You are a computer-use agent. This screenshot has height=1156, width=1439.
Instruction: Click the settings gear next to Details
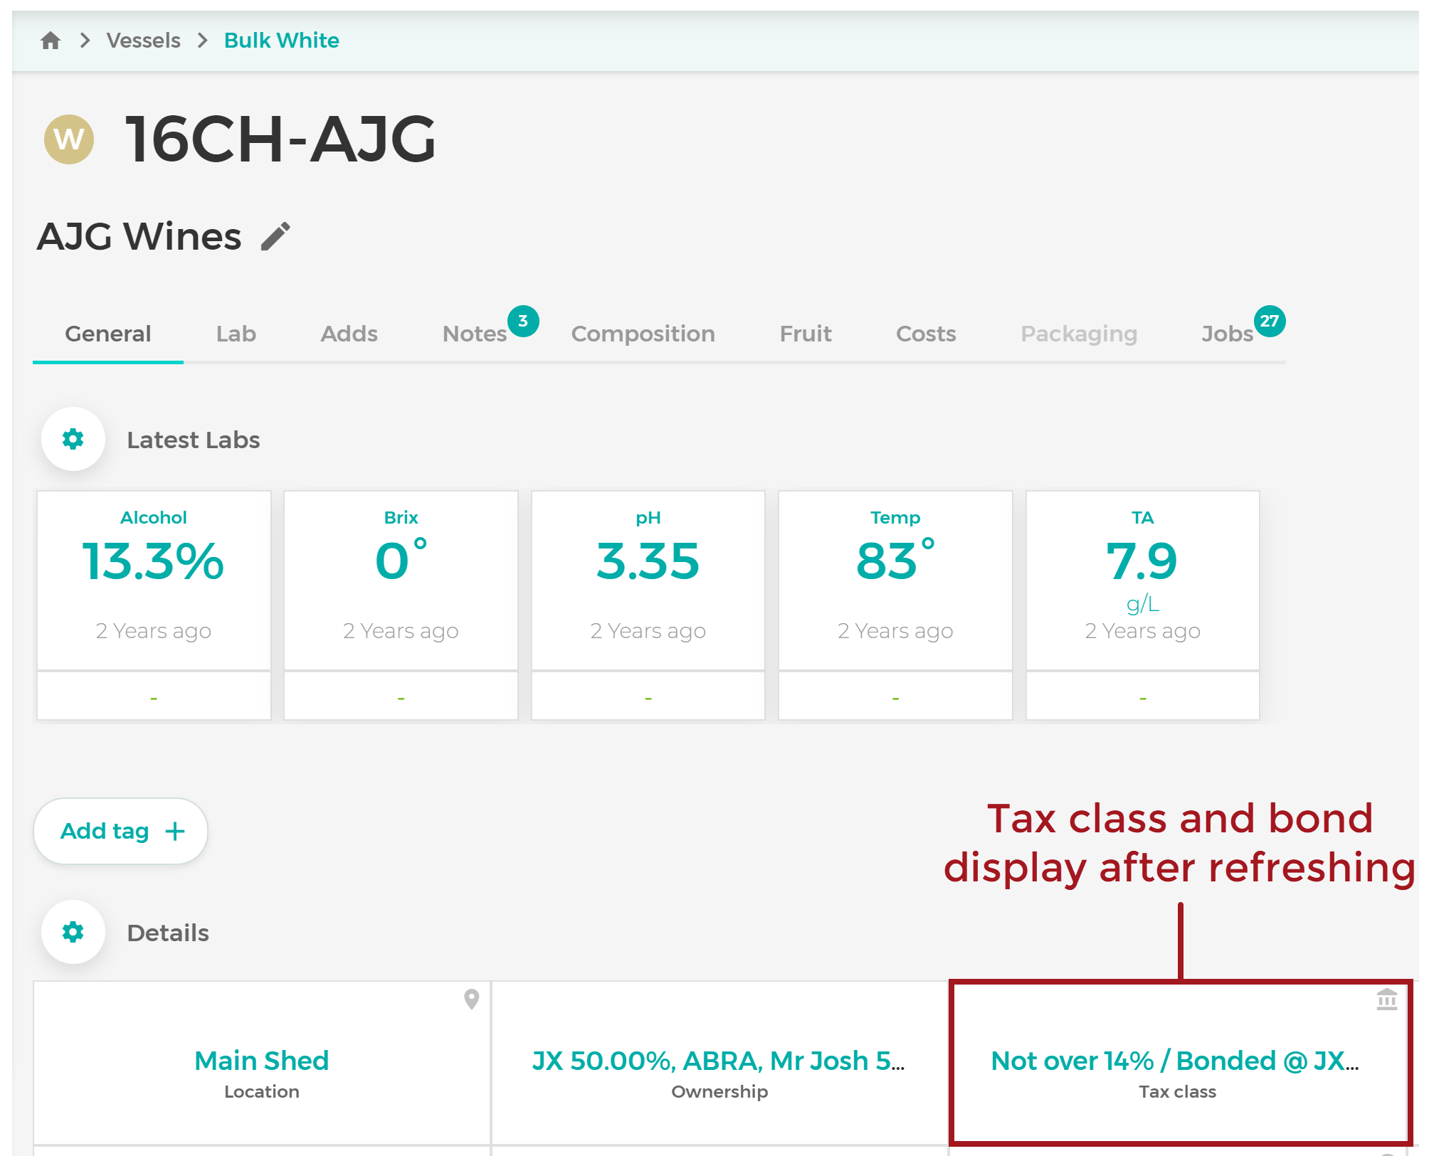pyautogui.click(x=73, y=932)
